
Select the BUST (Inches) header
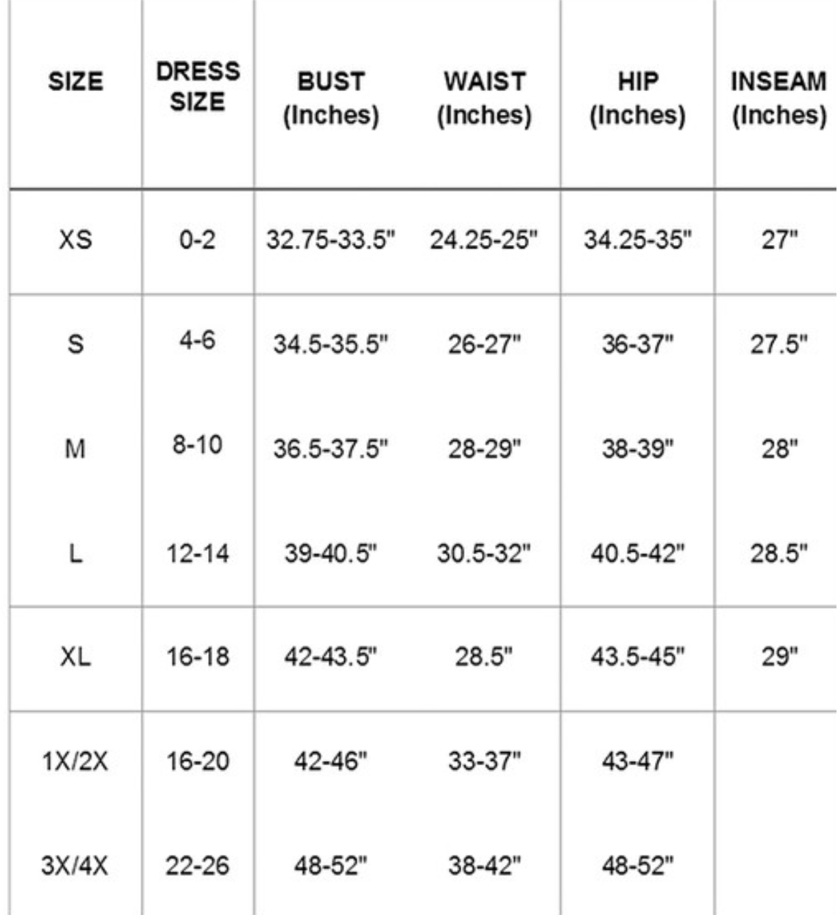(331, 98)
